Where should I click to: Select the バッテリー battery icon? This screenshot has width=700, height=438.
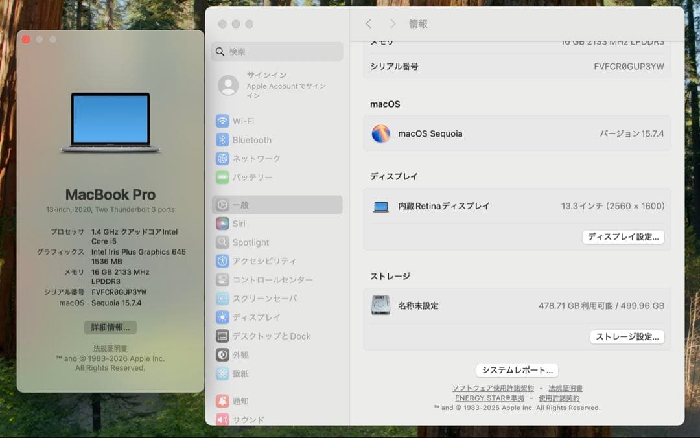click(222, 178)
